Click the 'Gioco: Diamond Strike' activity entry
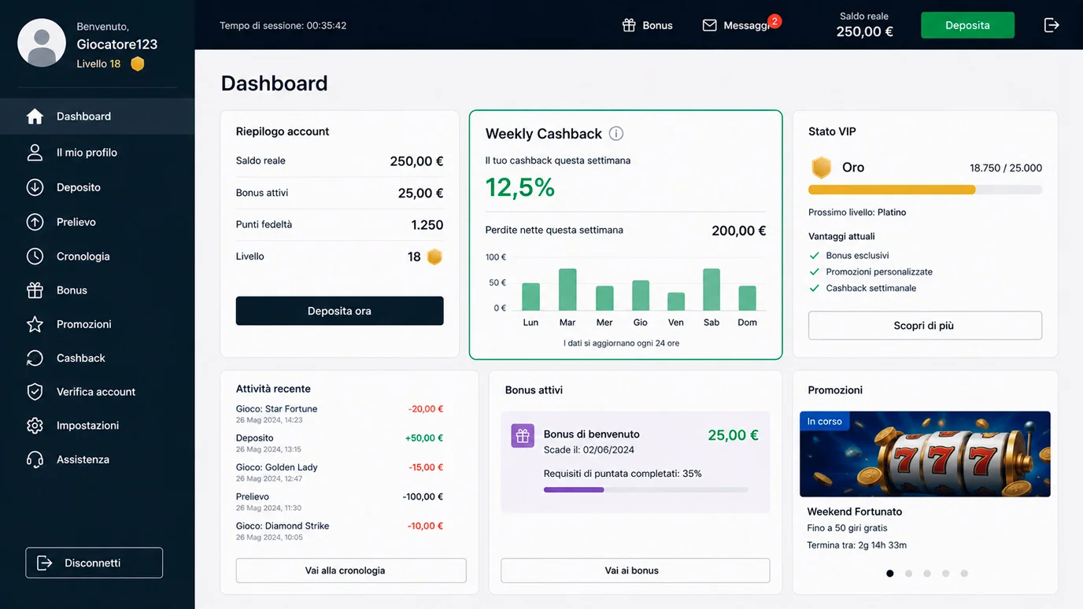The width and height of the screenshot is (1083, 609). (x=339, y=531)
